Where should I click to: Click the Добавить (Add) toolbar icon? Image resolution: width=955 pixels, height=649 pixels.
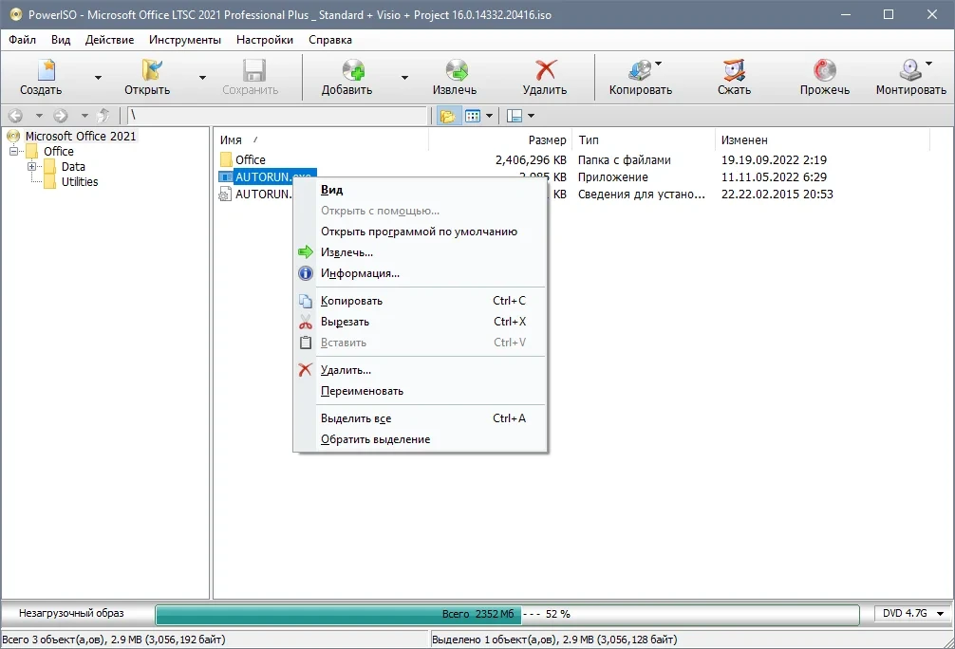click(353, 70)
